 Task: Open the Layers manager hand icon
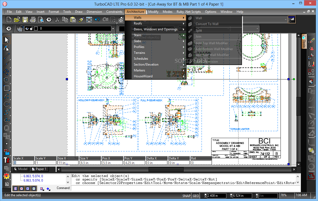tap(20, 29)
